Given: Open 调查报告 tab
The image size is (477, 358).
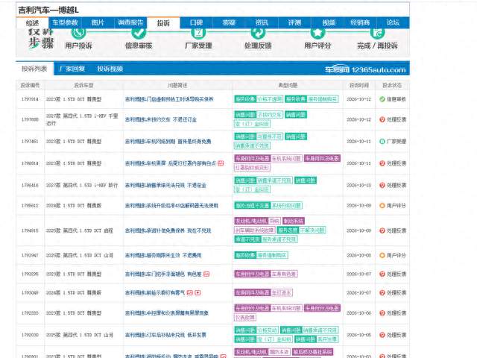Looking at the screenshot, I should (130, 22).
